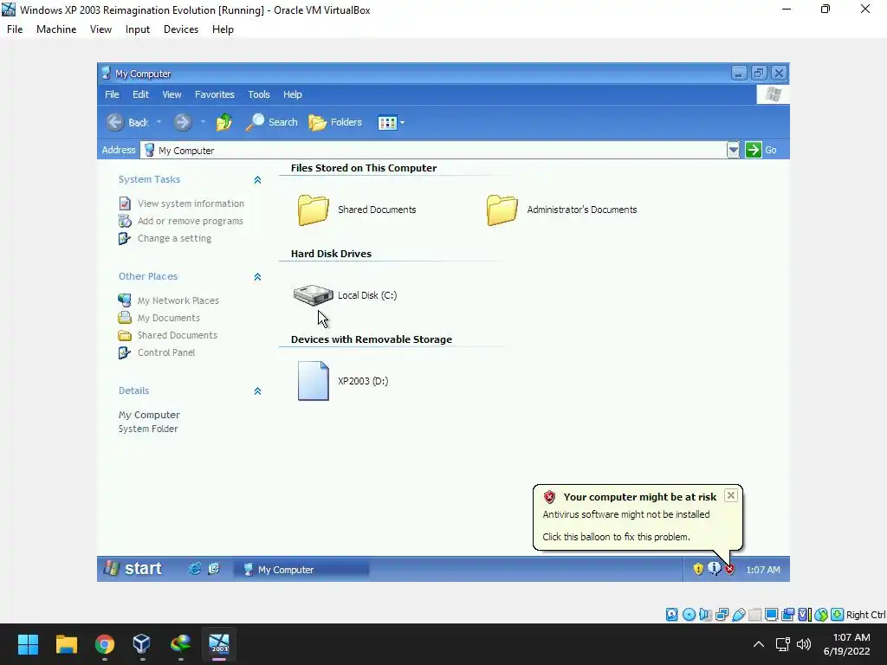Select the Administrator's Documents folder icon
The width and height of the screenshot is (887, 665).
502,210
